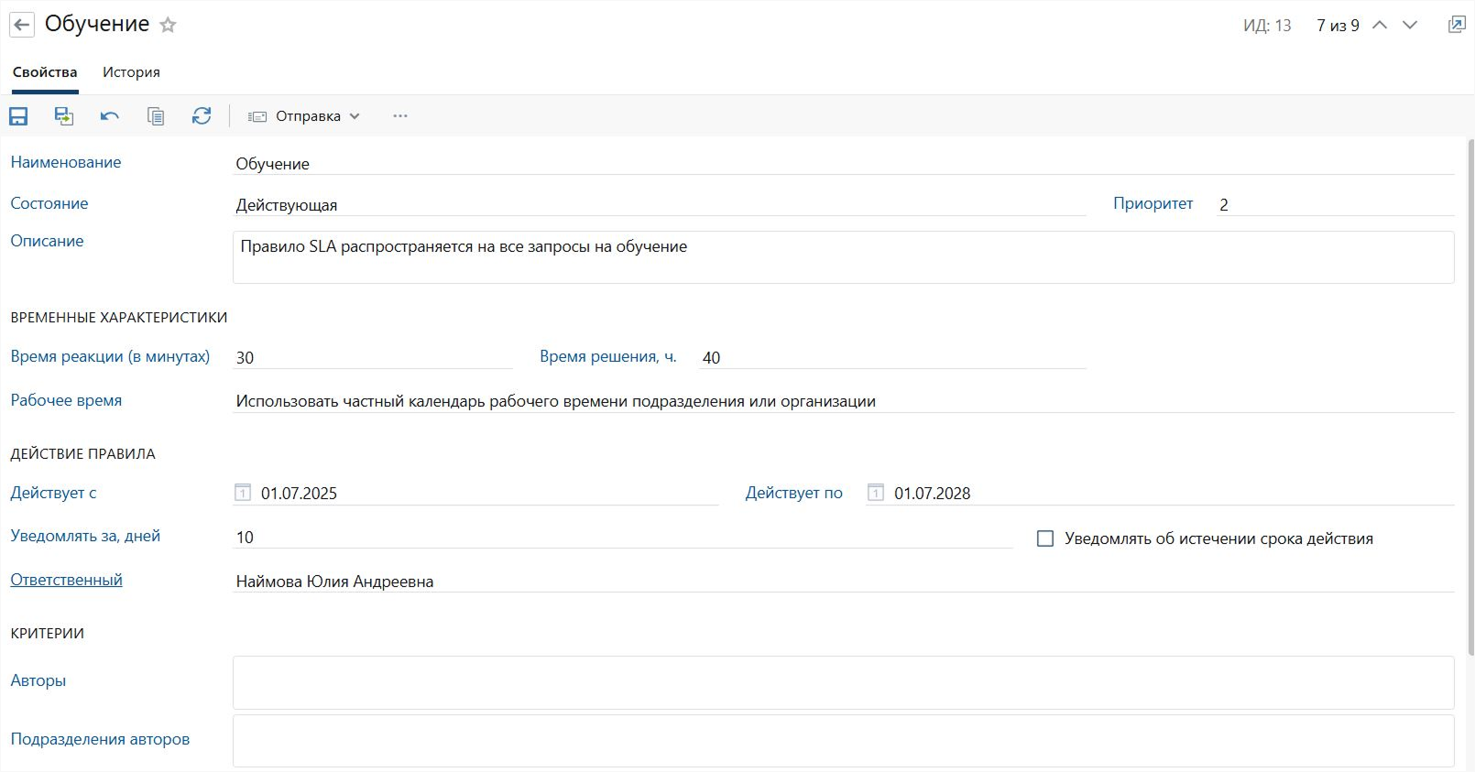Image resolution: width=1475 pixels, height=772 pixels.
Task: Click the Save floppy disk icon
Action: [x=18, y=116]
